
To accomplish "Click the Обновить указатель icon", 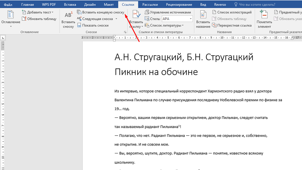I will pos(276,19).
